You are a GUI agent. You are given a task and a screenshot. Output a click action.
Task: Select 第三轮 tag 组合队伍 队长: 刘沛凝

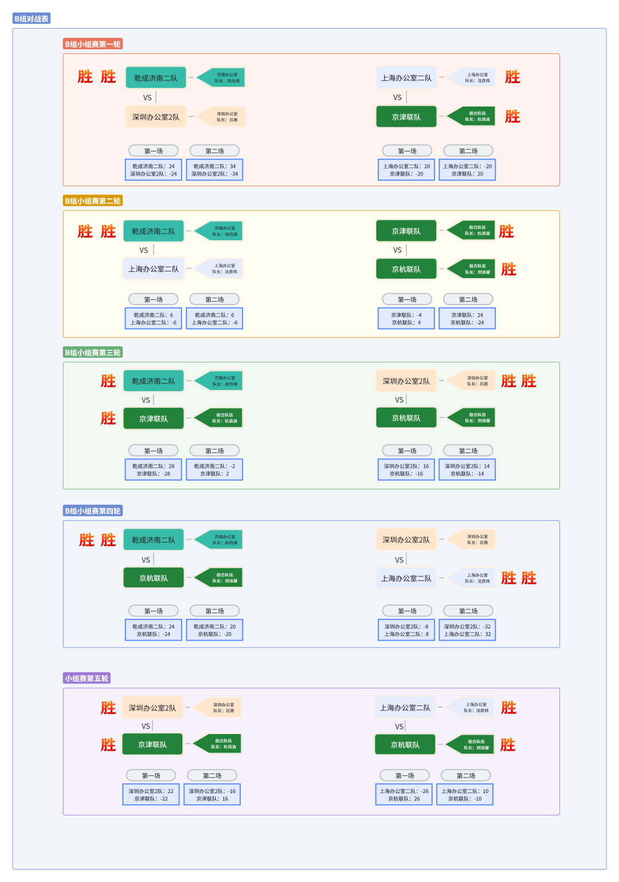[471, 418]
